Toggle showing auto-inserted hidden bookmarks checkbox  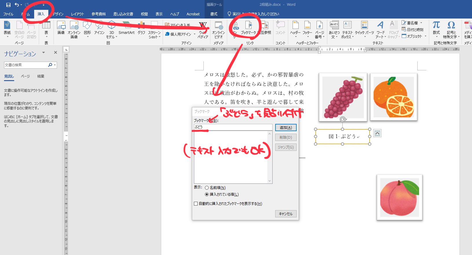tap(196, 204)
